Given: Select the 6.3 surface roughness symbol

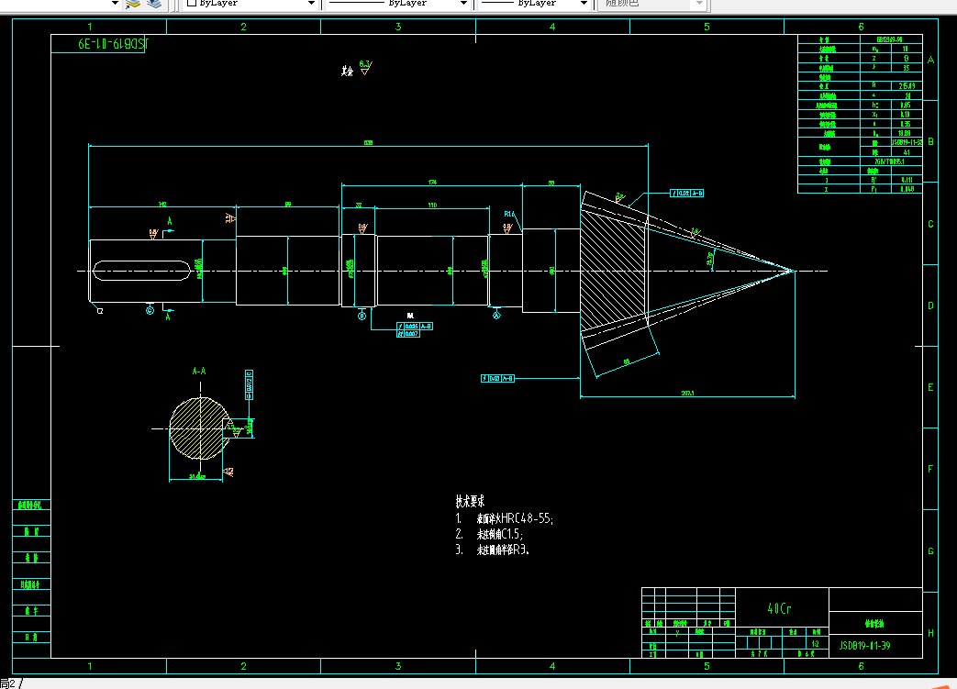Looking at the screenshot, I should (365, 67).
